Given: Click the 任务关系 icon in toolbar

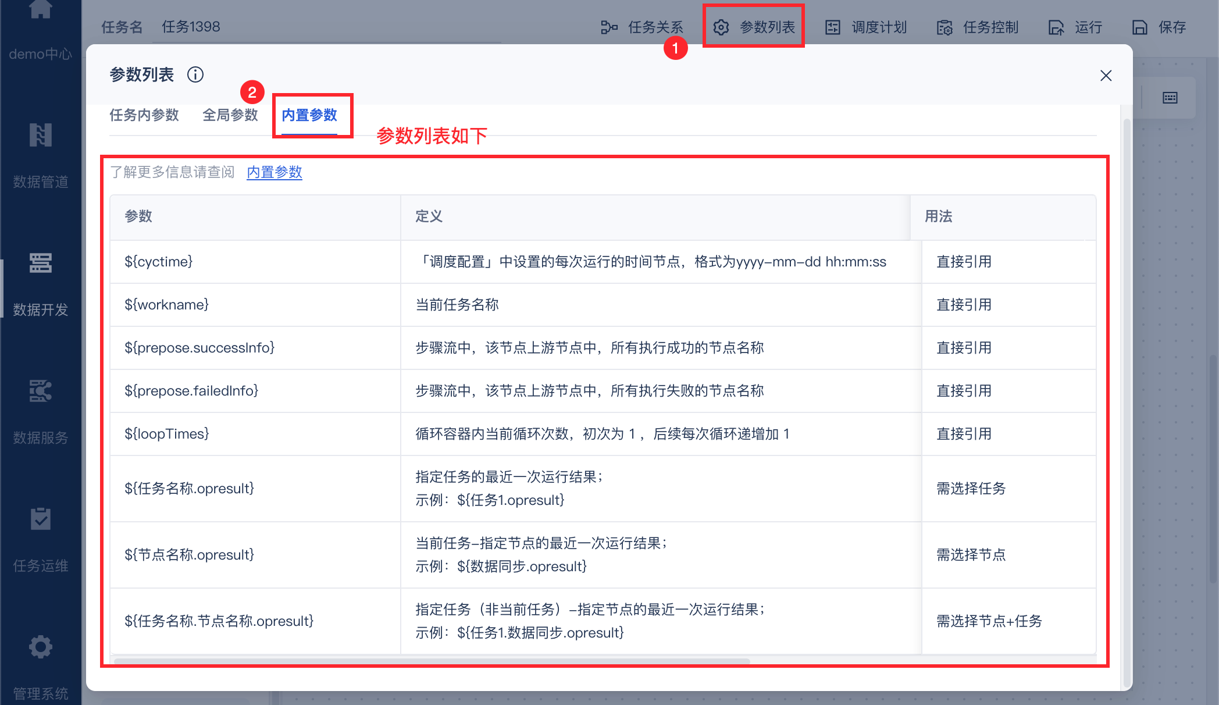Looking at the screenshot, I should point(609,27).
